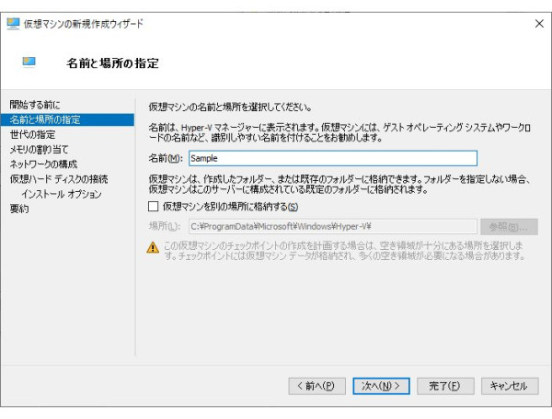Image resolution: width=552 pixels, height=419 pixels.
Task: Click the 前へ back button
Action: pos(316,386)
